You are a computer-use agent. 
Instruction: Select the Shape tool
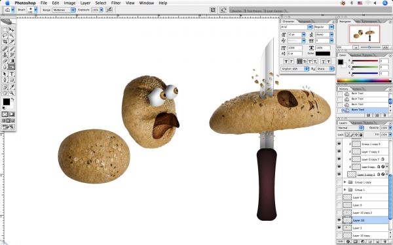pyautogui.click(x=12, y=80)
